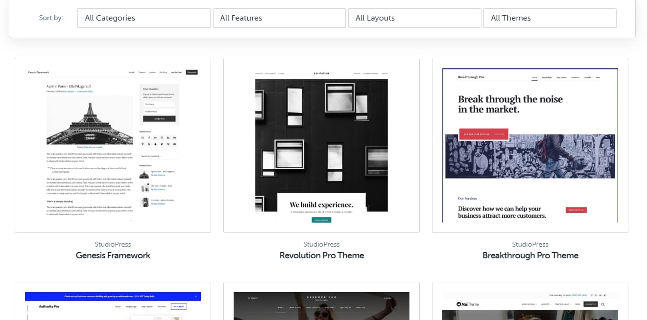
Task: Click the Revolution Pro preview thumbnail
Action: pos(321,145)
